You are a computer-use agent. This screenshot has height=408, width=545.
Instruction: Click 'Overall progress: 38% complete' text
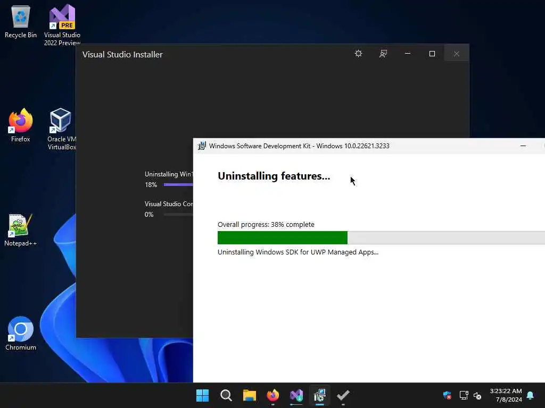266,225
